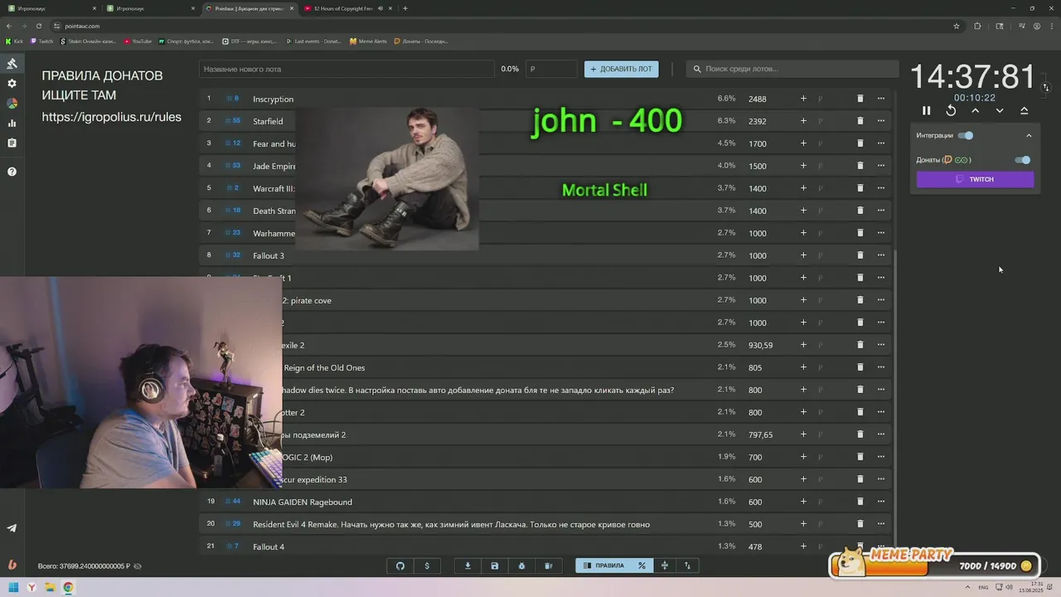The width and height of the screenshot is (1061, 597).
Task: Click the download lots icon
Action: point(468,565)
